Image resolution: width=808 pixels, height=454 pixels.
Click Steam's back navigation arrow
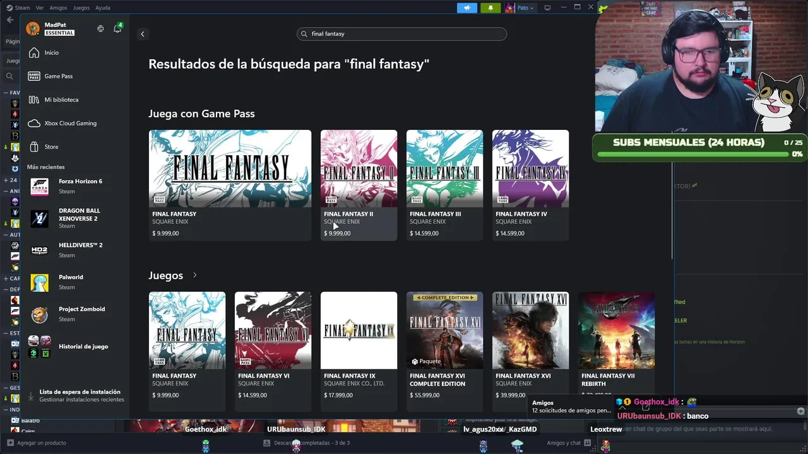(x=10, y=20)
